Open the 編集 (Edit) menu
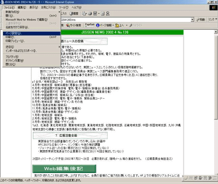Viewport: 218px width, 184px height. 22,7
